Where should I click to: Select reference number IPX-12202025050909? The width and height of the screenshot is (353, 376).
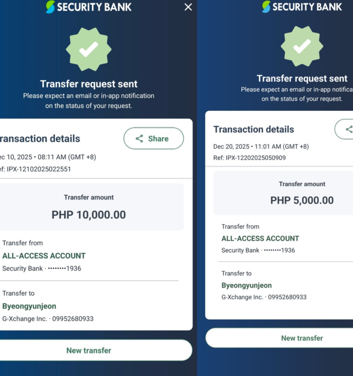[x=256, y=158]
